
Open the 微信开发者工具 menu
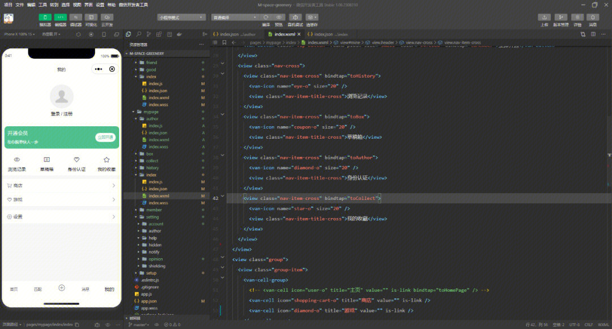pos(133,5)
